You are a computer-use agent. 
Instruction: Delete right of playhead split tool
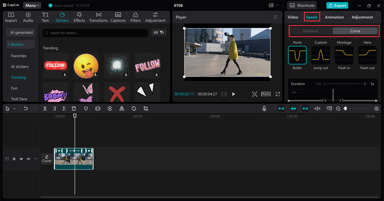64,109
